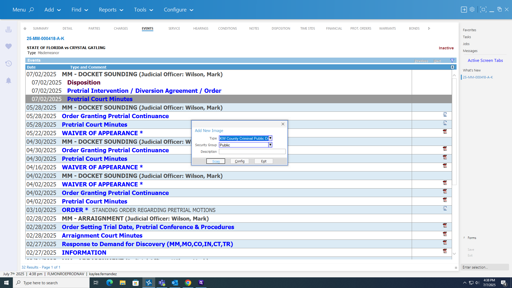Screen dimensions: 512x288
Task: Expand the Tools menu dropdown
Action: pos(143,10)
